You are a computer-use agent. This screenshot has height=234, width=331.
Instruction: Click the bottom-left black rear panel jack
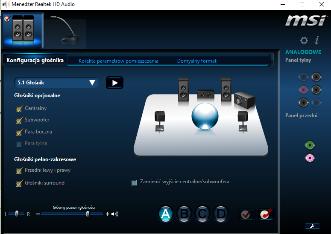coord(303,103)
